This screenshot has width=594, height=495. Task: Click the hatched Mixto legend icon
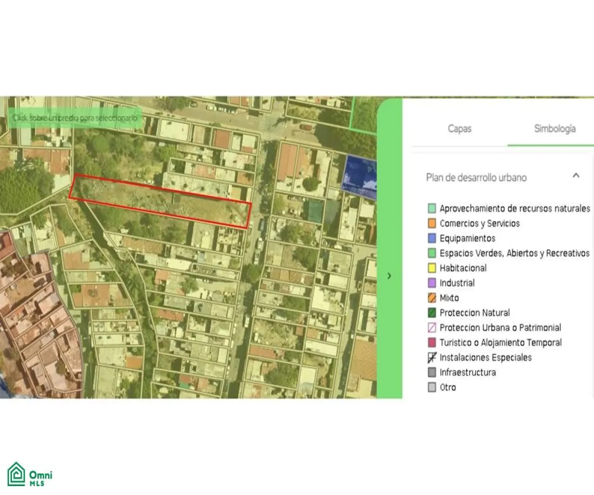[432, 297]
